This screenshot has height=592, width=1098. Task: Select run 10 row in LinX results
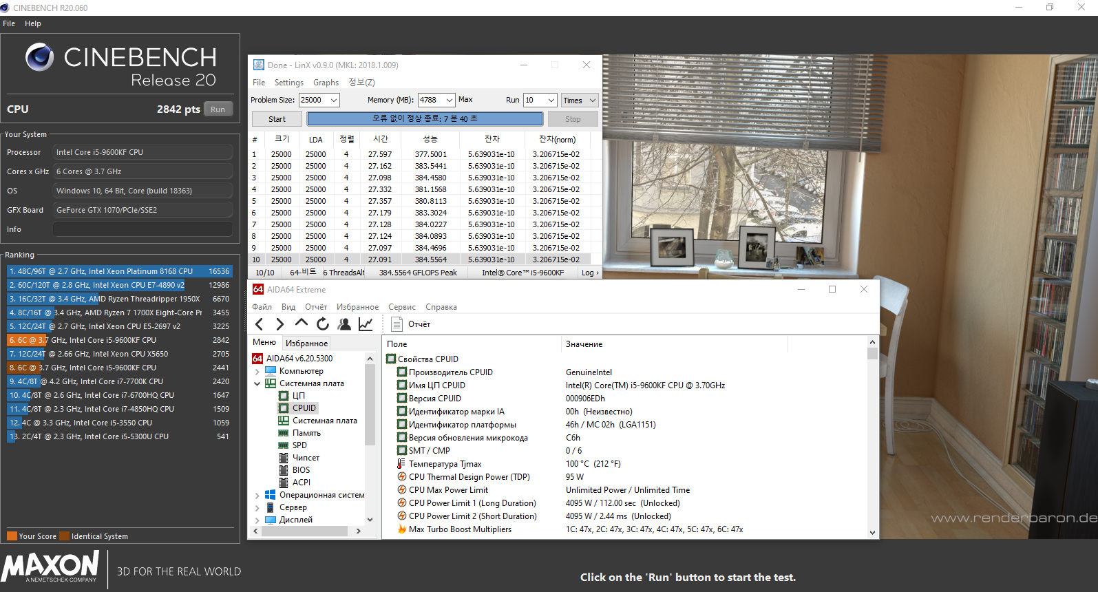pyautogui.click(x=420, y=260)
